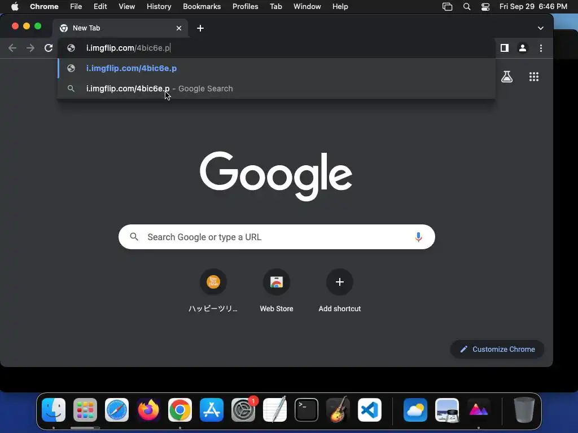Open TextEdit from the Dock

(275, 410)
